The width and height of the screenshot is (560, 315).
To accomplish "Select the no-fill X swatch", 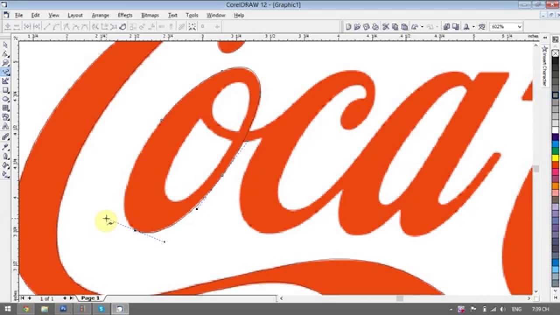I will (x=556, y=53).
